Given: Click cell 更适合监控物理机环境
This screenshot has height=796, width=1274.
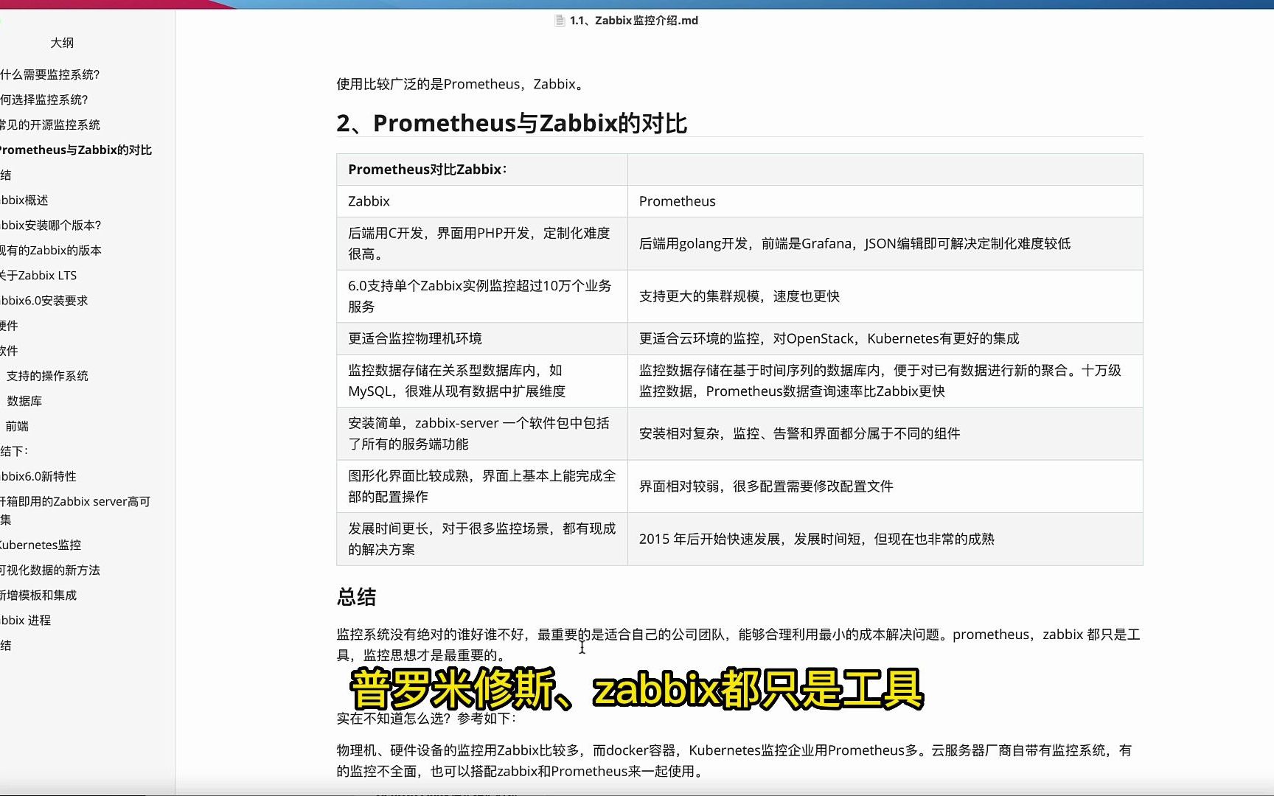Looking at the screenshot, I should click(x=481, y=338).
